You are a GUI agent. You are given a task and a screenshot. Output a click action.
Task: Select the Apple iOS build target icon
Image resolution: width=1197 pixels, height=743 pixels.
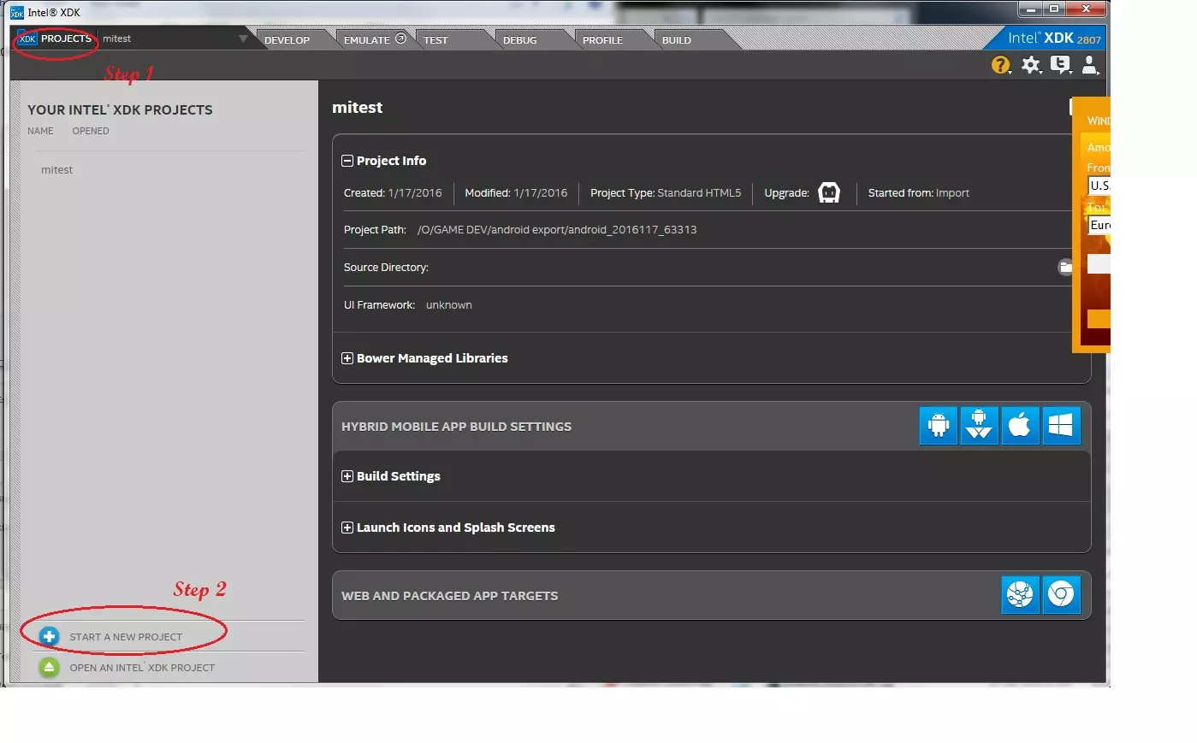pos(1020,426)
